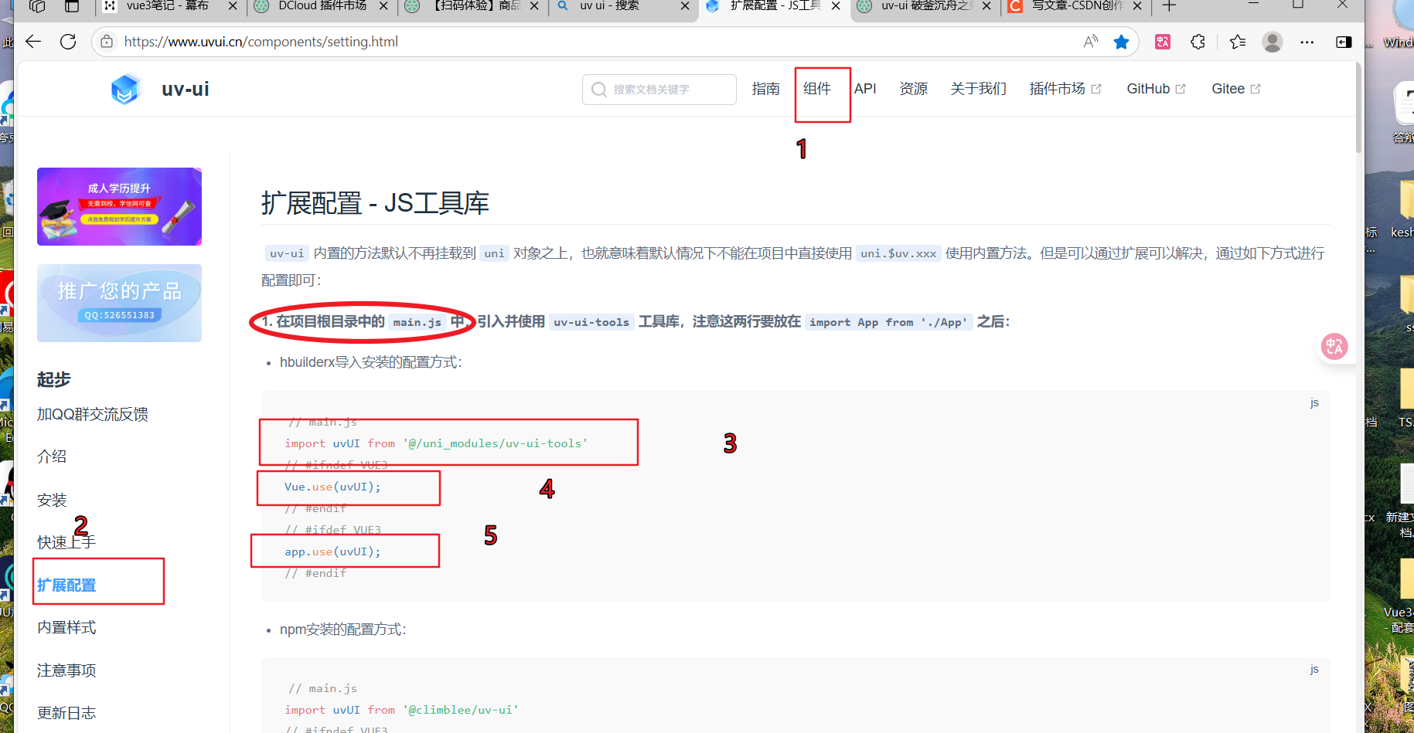
Task: Open read aloud icon in address bar
Action: pyautogui.click(x=1090, y=42)
